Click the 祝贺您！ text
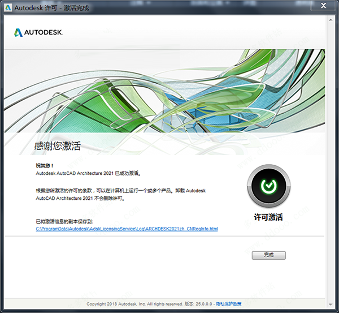This screenshot has height=313, width=339. point(45,166)
